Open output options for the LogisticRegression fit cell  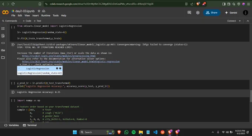pyautogui.click(x=13, y=44)
